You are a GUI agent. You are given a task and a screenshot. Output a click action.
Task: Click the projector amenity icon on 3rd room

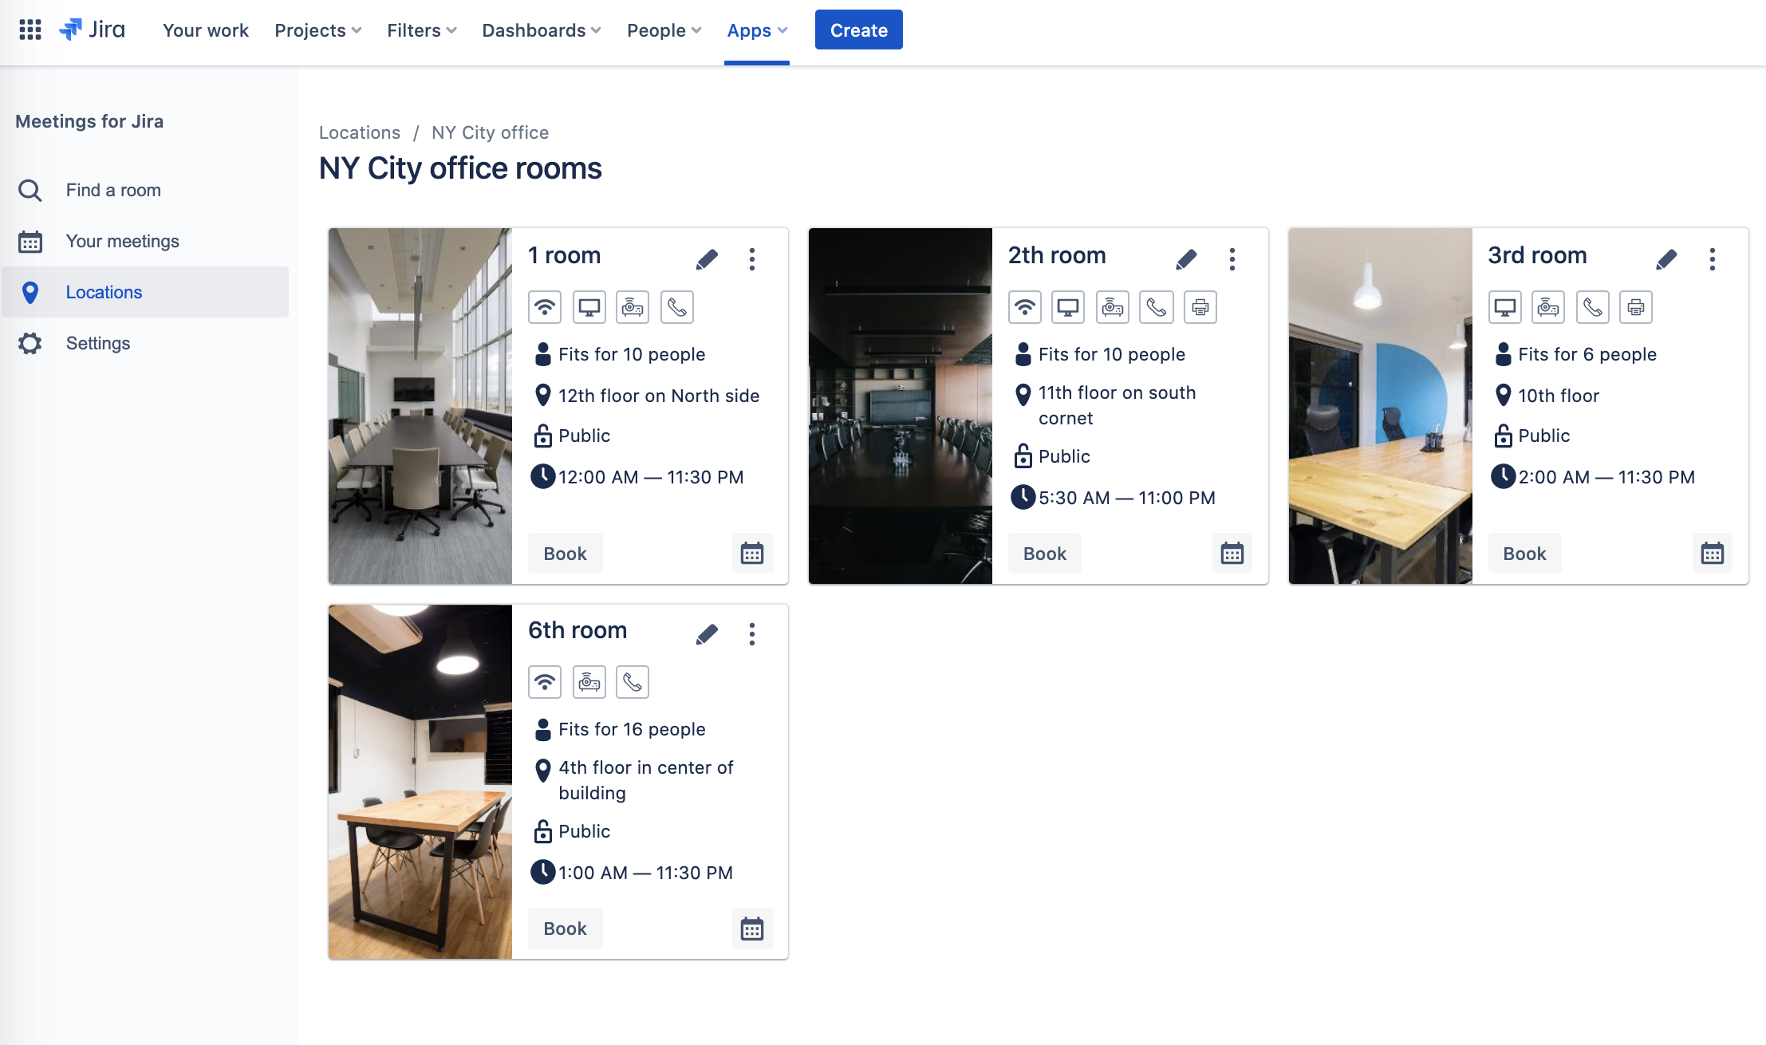tap(1548, 307)
